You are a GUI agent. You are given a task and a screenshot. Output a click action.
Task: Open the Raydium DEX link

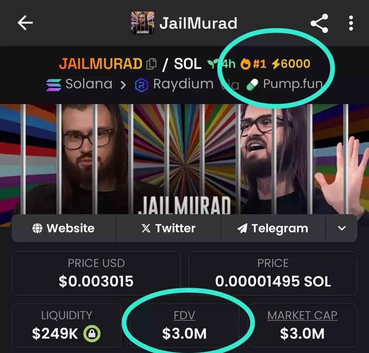pos(174,84)
